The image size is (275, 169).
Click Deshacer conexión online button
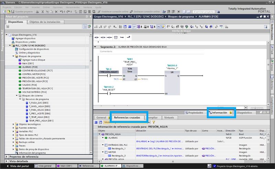[x=145, y=12]
